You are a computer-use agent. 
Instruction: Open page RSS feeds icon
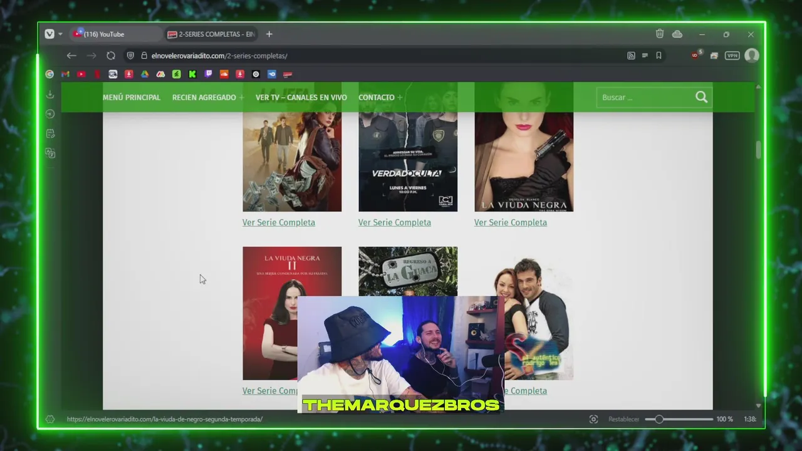pos(631,56)
